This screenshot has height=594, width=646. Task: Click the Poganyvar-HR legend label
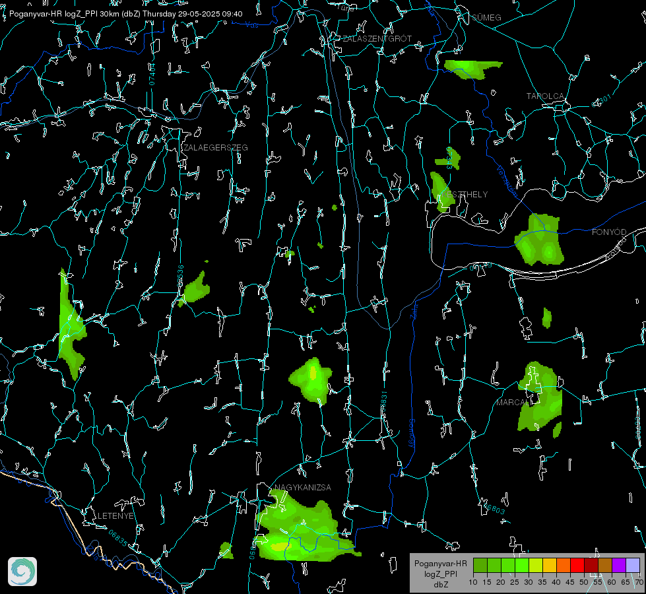(x=440, y=564)
